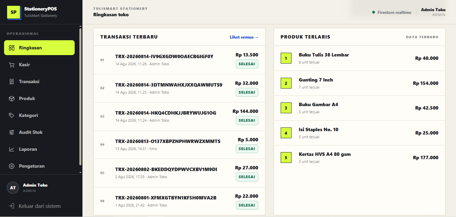Click the SP StationeryPOS logo
456x217 pixels.
14,13
